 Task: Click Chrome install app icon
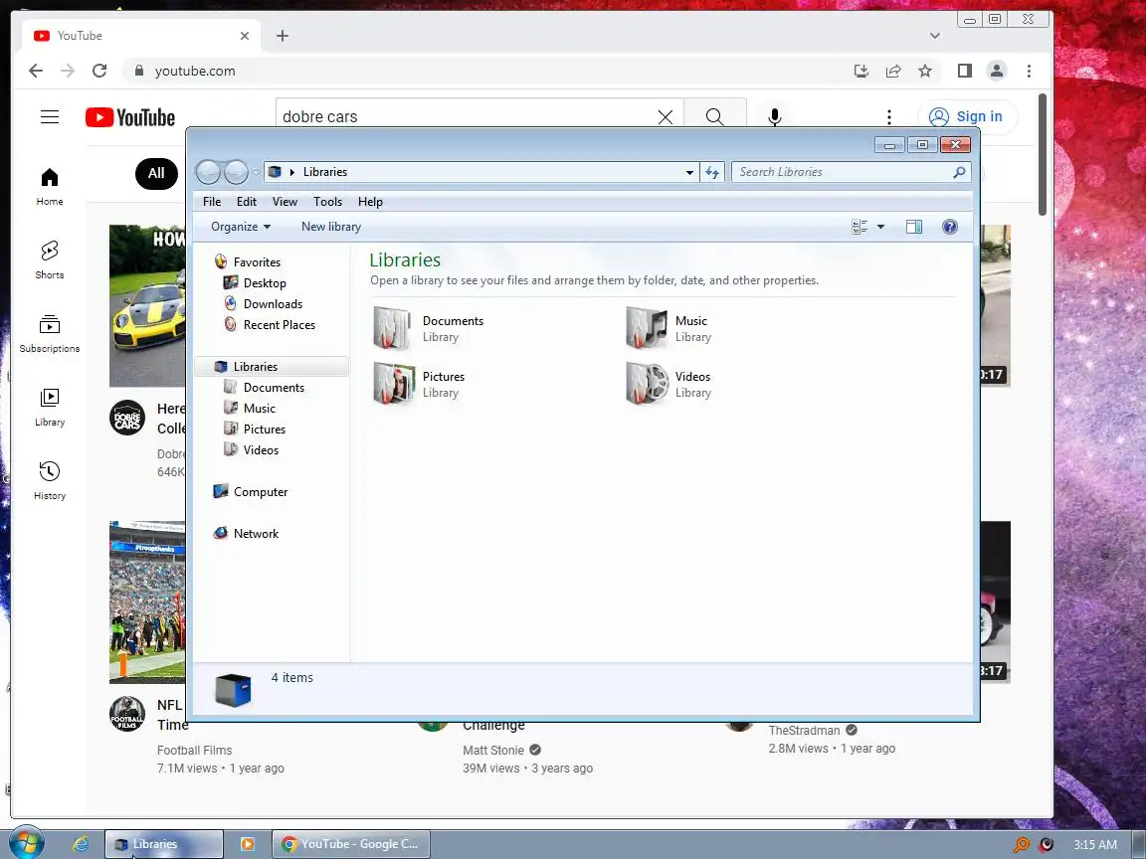[860, 71]
